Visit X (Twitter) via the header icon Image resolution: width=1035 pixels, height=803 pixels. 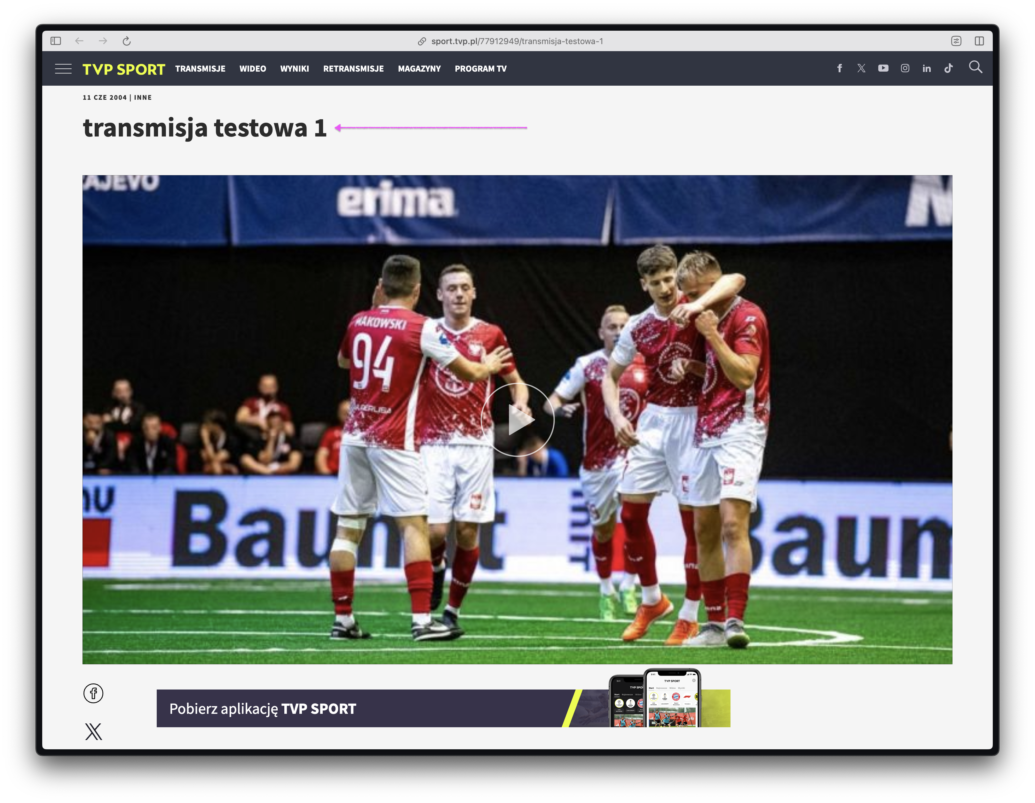pyautogui.click(x=862, y=68)
